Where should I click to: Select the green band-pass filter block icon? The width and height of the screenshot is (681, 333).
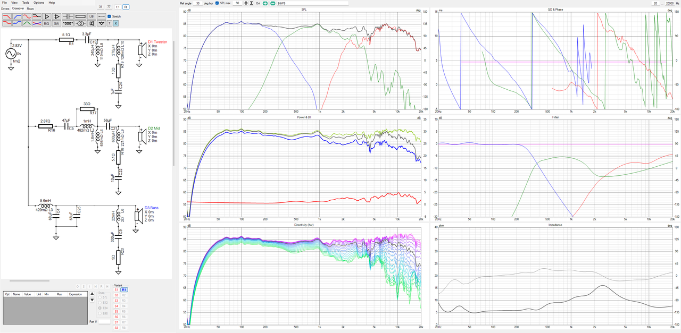pyautogui.click(x=27, y=23)
